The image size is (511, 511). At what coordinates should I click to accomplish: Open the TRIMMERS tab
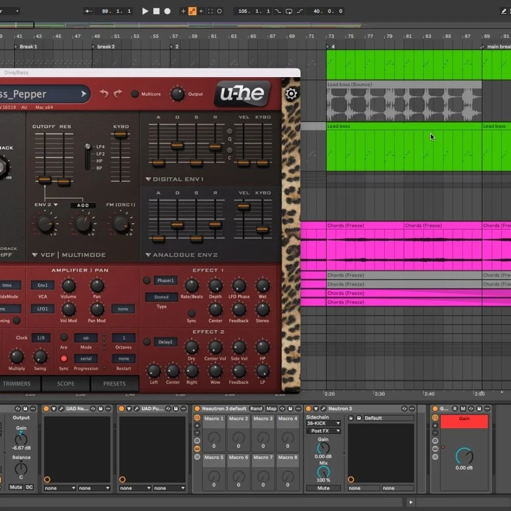pyautogui.click(x=17, y=384)
